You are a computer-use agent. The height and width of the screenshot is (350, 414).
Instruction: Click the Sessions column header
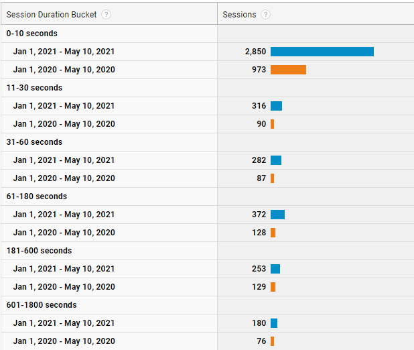[x=240, y=15]
